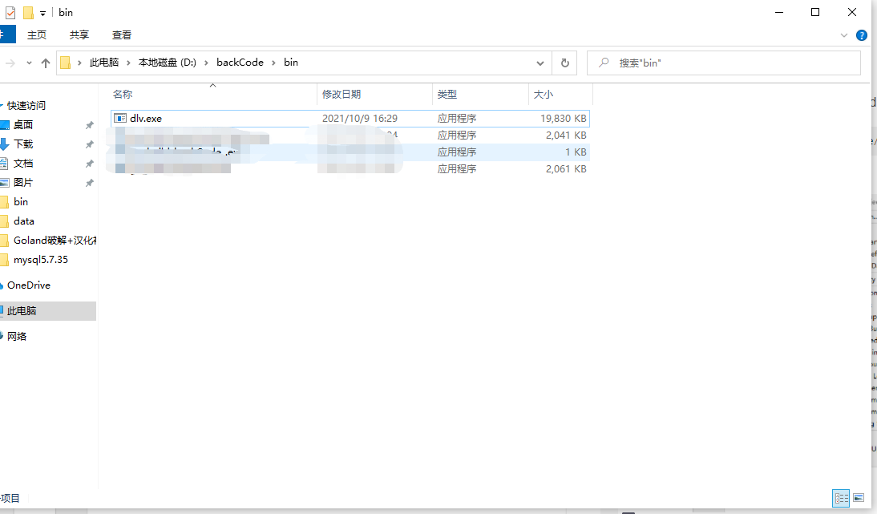Click the pin icon next to 图片
The height and width of the screenshot is (514, 877).
[89, 183]
